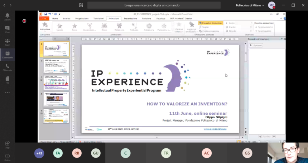Viewport: 308px width, 163px height.
Task: Adjust the Ritardo delay stepper
Action: point(251,31)
